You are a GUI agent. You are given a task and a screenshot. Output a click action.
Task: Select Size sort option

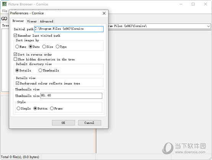48,47
